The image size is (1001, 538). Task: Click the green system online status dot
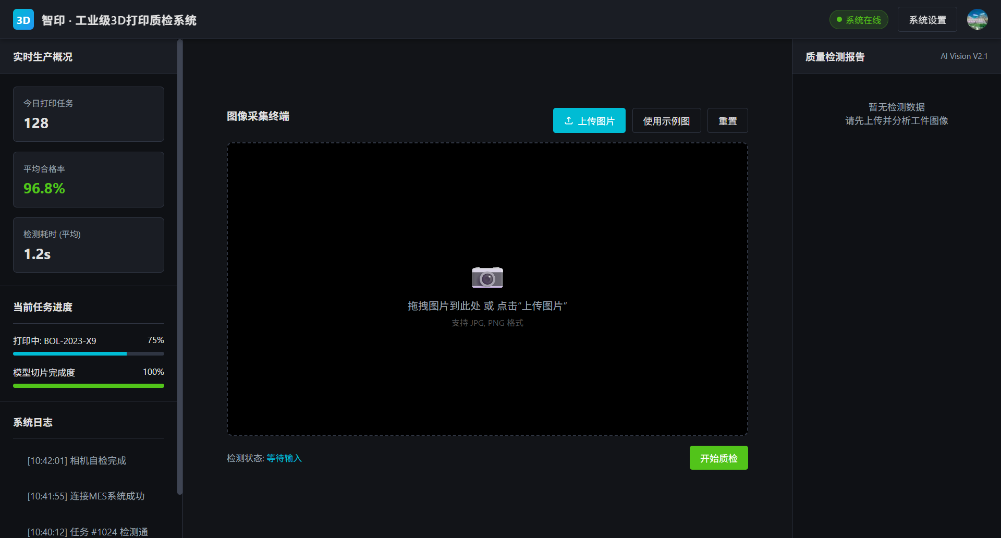[x=839, y=20]
